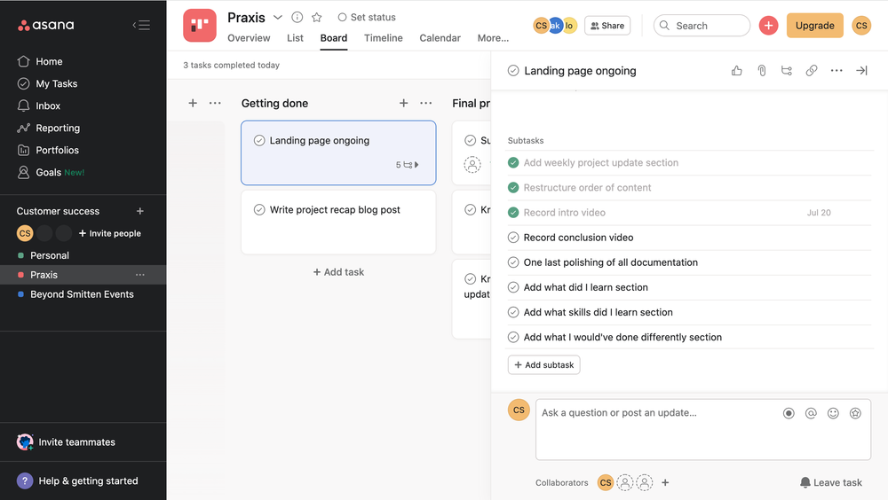Add new project in Customer success team
Screen dimensions: 888x500
140,211
